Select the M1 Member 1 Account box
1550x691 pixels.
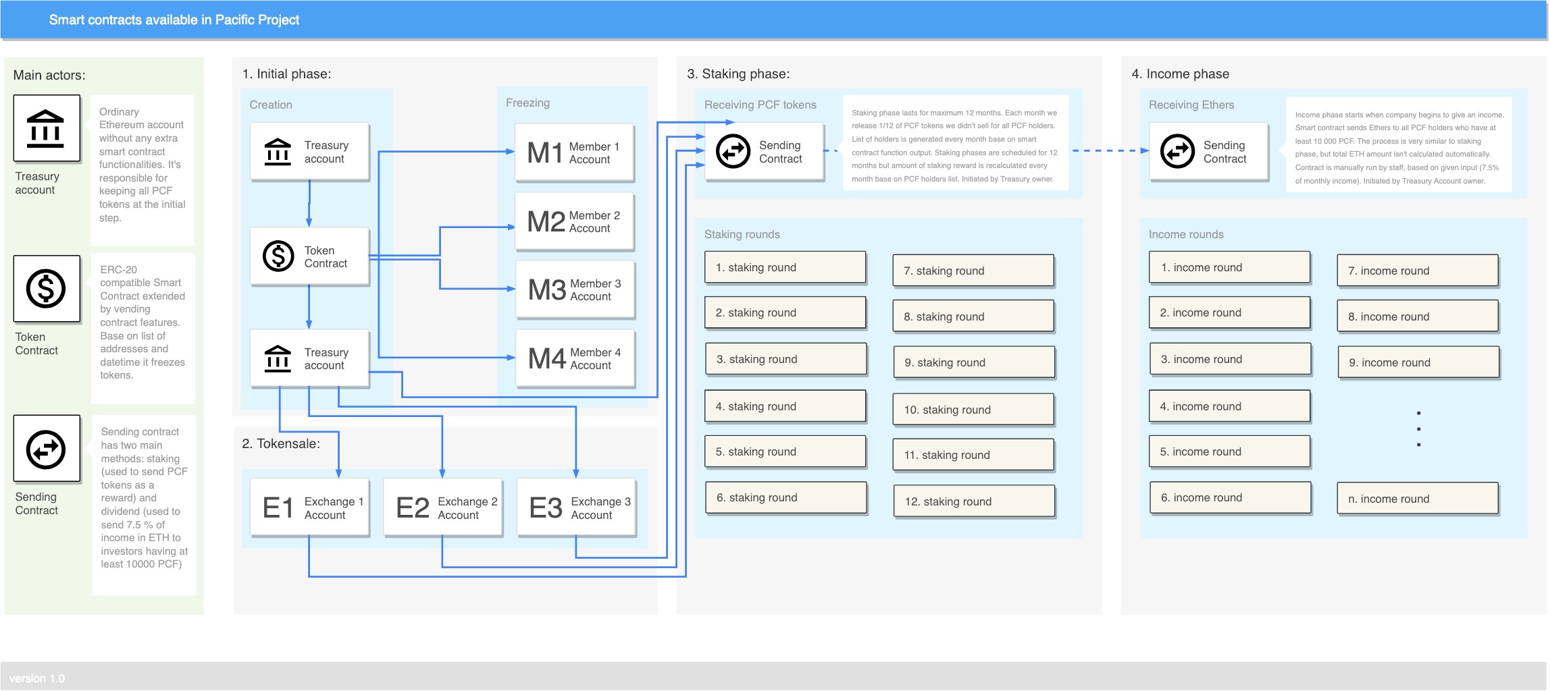574,153
